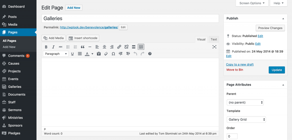Open the Paragraph format dropdown
The height and width of the screenshot is (140, 292).
56,54
